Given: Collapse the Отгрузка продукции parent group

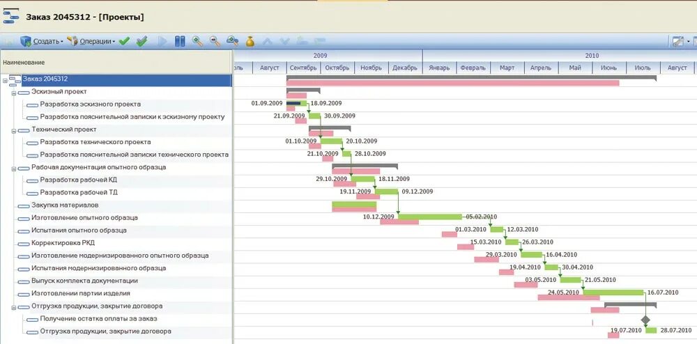Looking at the screenshot, I should 14,308.
